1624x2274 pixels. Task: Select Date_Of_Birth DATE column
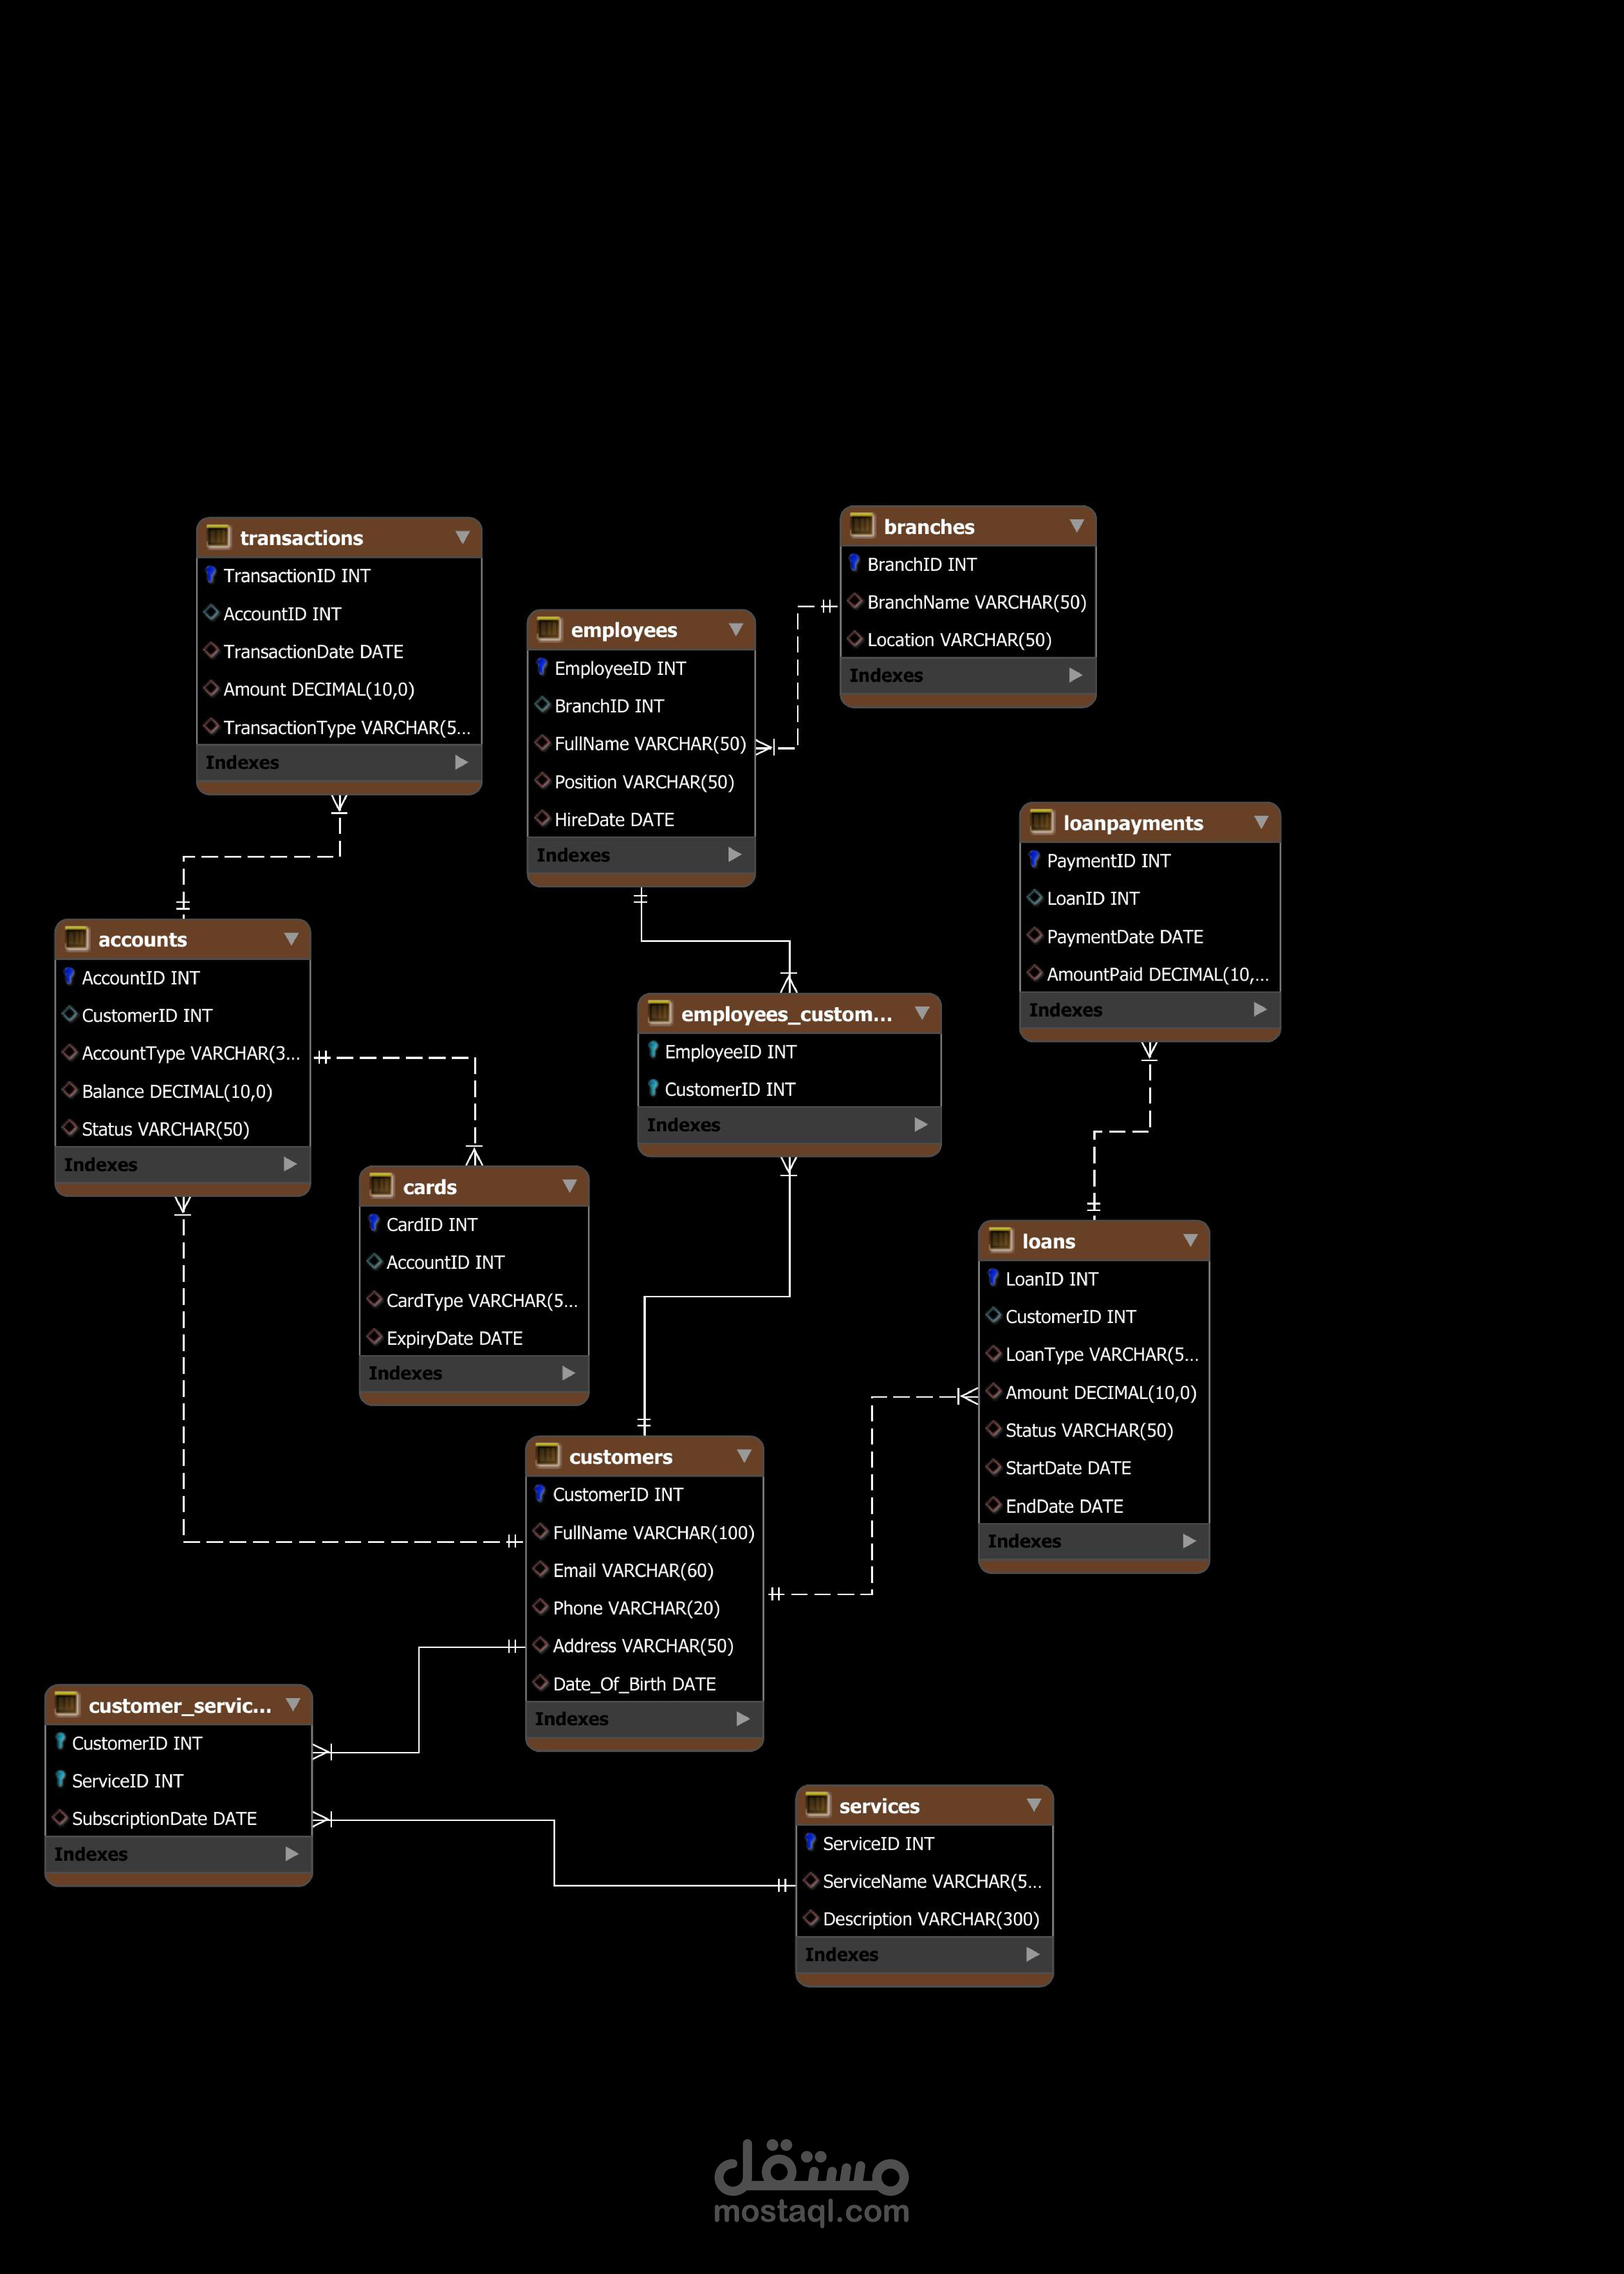(645, 1684)
